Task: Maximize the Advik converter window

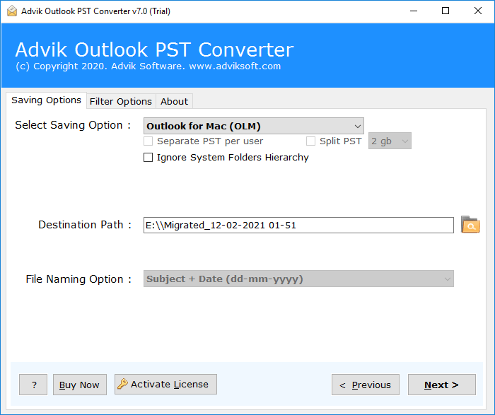Action: (445, 11)
